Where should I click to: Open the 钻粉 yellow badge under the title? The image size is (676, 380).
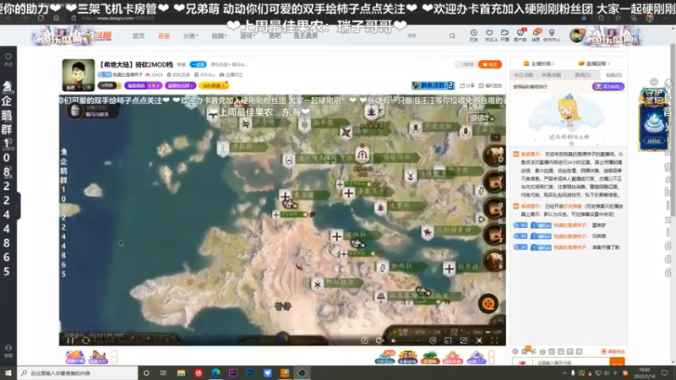tap(214, 86)
